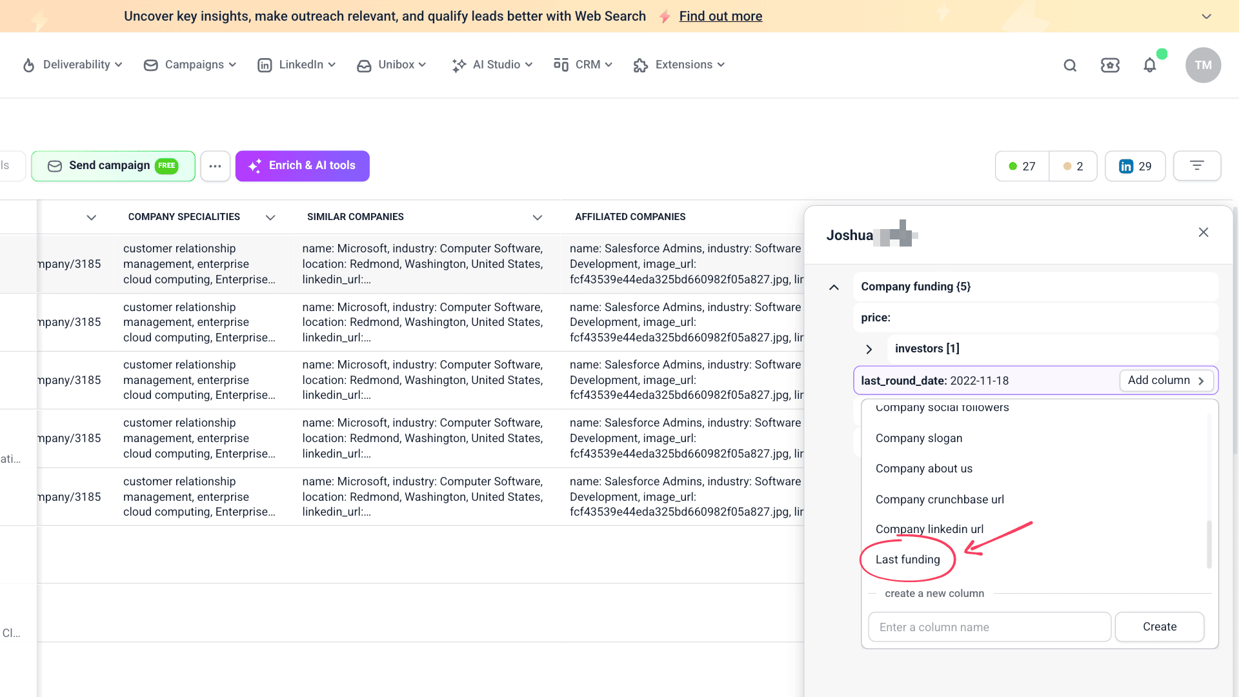Click the LinkedIn 29 counter
This screenshot has height=697, width=1239.
tap(1135, 166)
